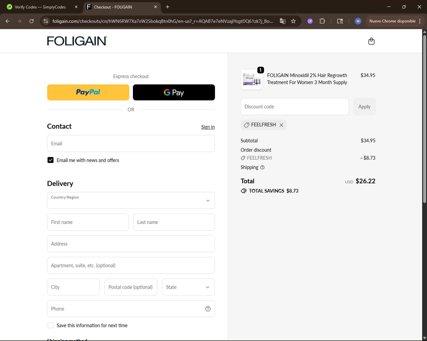This screenshot has height=341, width=427.
Task: Reload the checkout page
Action: coord(31,21)
